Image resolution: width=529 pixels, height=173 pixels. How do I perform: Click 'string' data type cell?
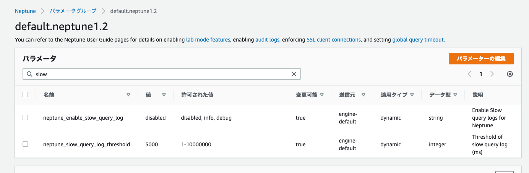436,118
